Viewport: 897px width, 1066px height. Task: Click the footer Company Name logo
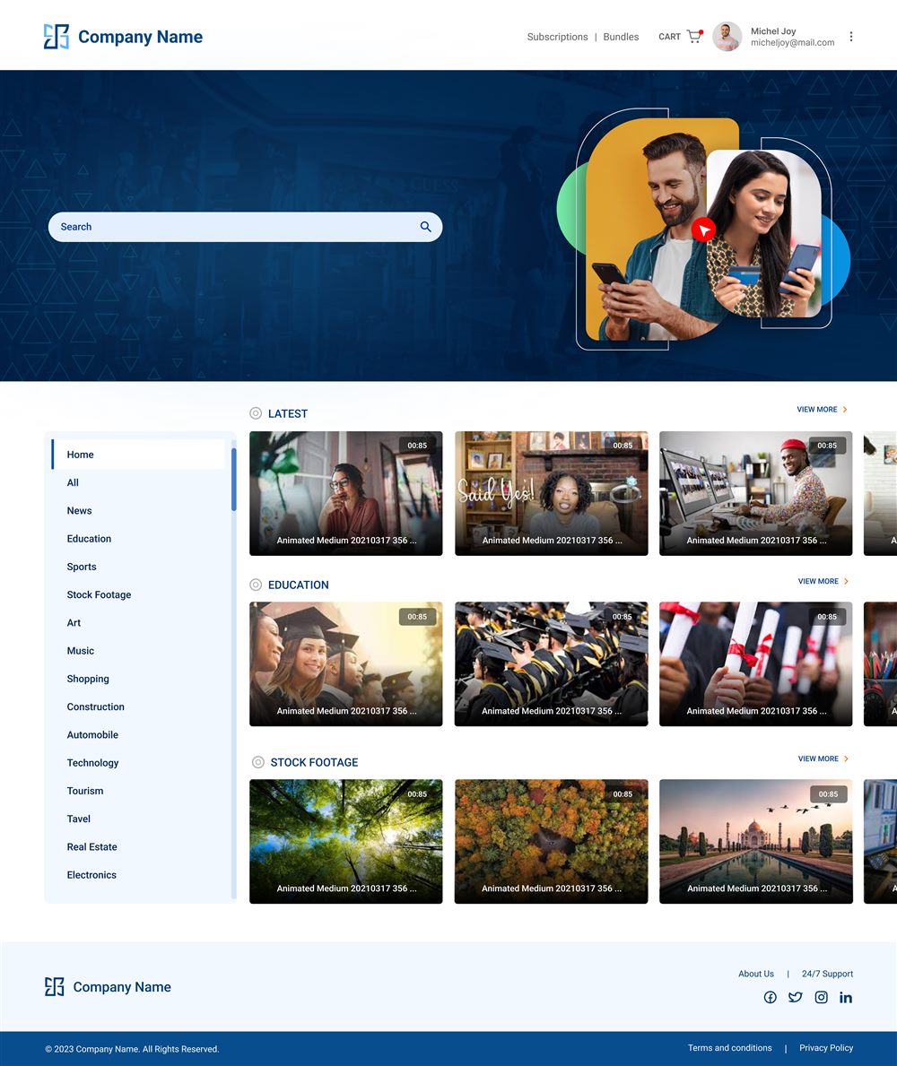[x=109, y=986]
